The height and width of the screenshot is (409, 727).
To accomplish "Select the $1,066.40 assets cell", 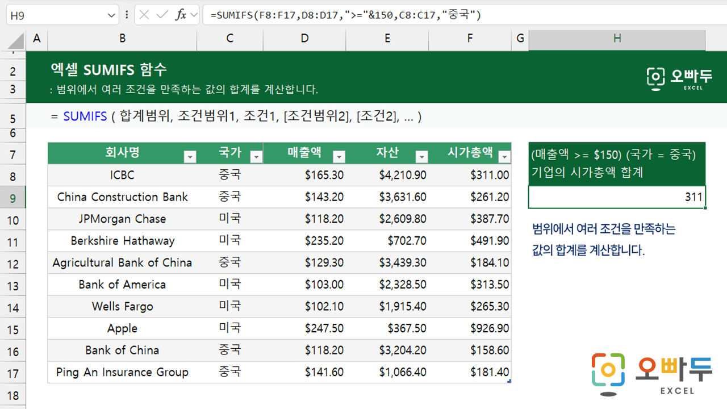I will click(387, 372).
